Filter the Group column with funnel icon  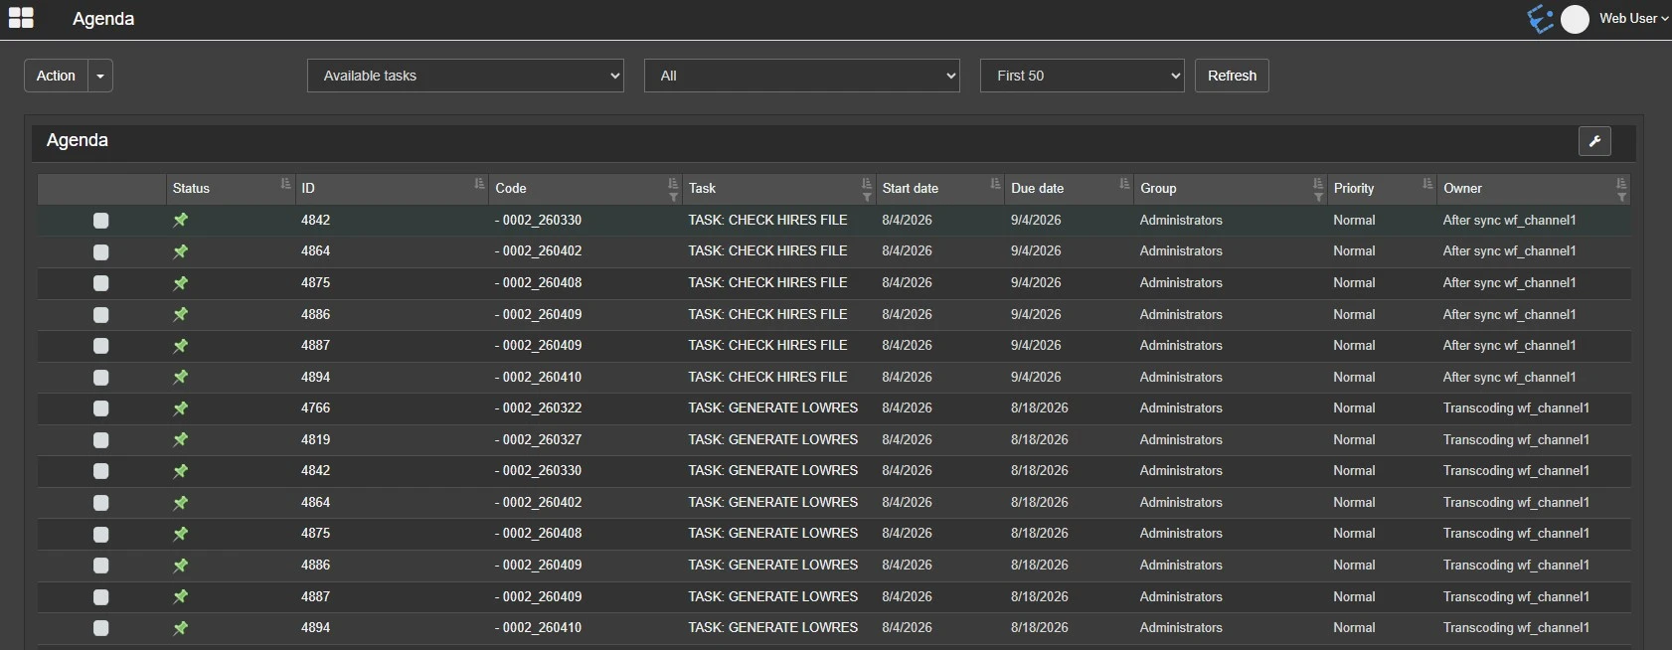(1318, 197)
